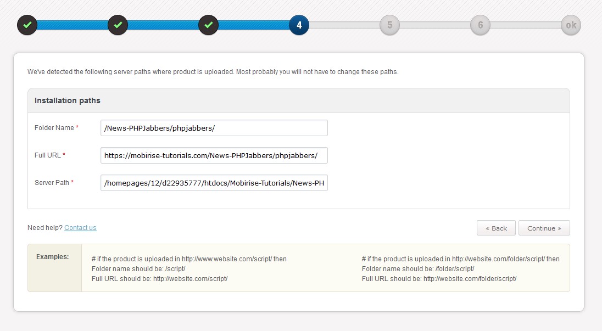Click inside the Folder Name input field
Screen dimensions: 602x331
[213, 127]
